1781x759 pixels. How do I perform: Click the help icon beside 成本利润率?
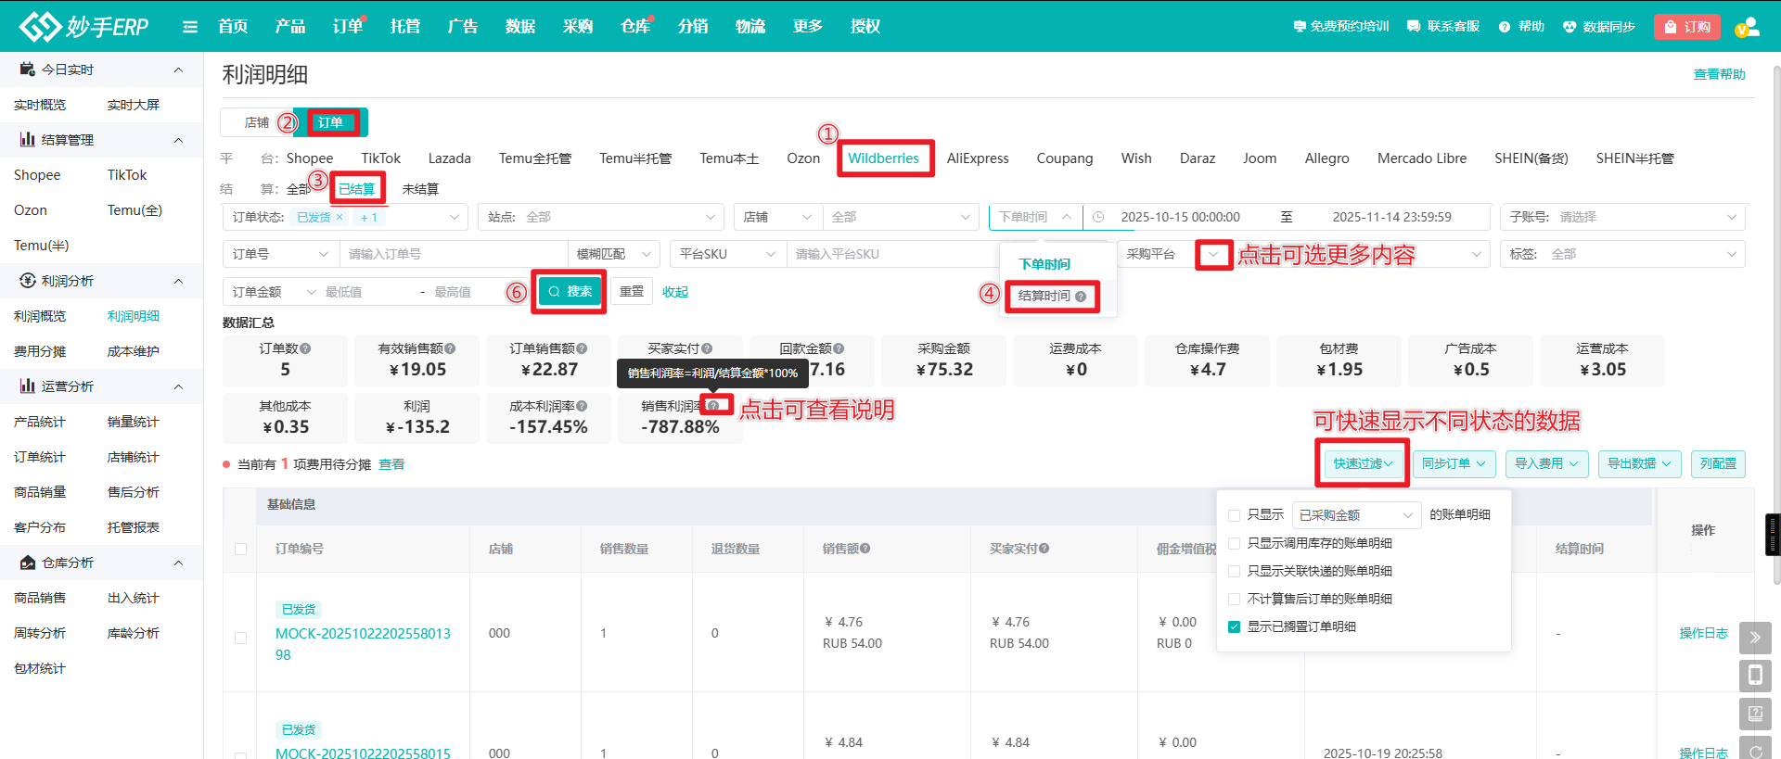[x=582, y=406]
